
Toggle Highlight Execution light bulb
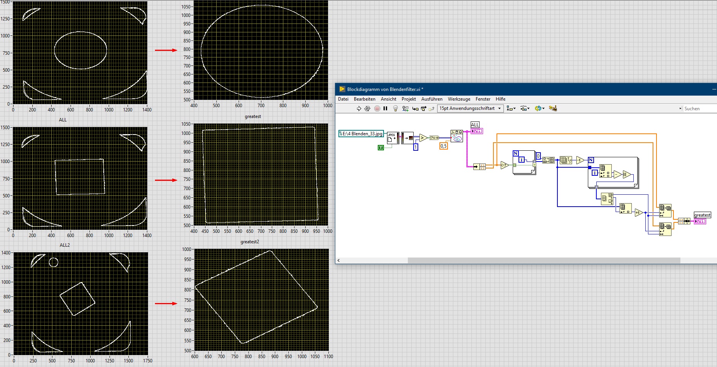(x=395, y=109)
